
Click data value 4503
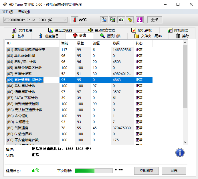(x=117, y=62)
